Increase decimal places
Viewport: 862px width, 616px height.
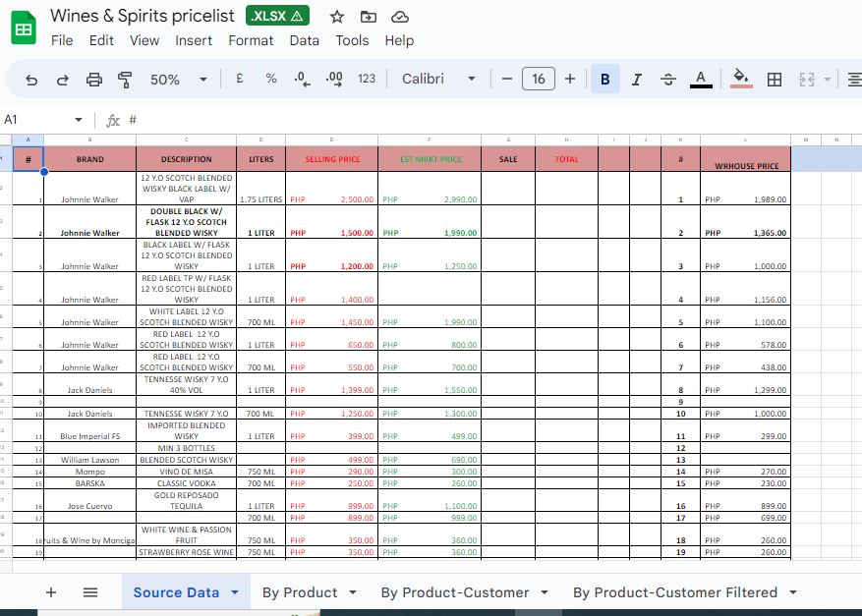pos(334,80)
